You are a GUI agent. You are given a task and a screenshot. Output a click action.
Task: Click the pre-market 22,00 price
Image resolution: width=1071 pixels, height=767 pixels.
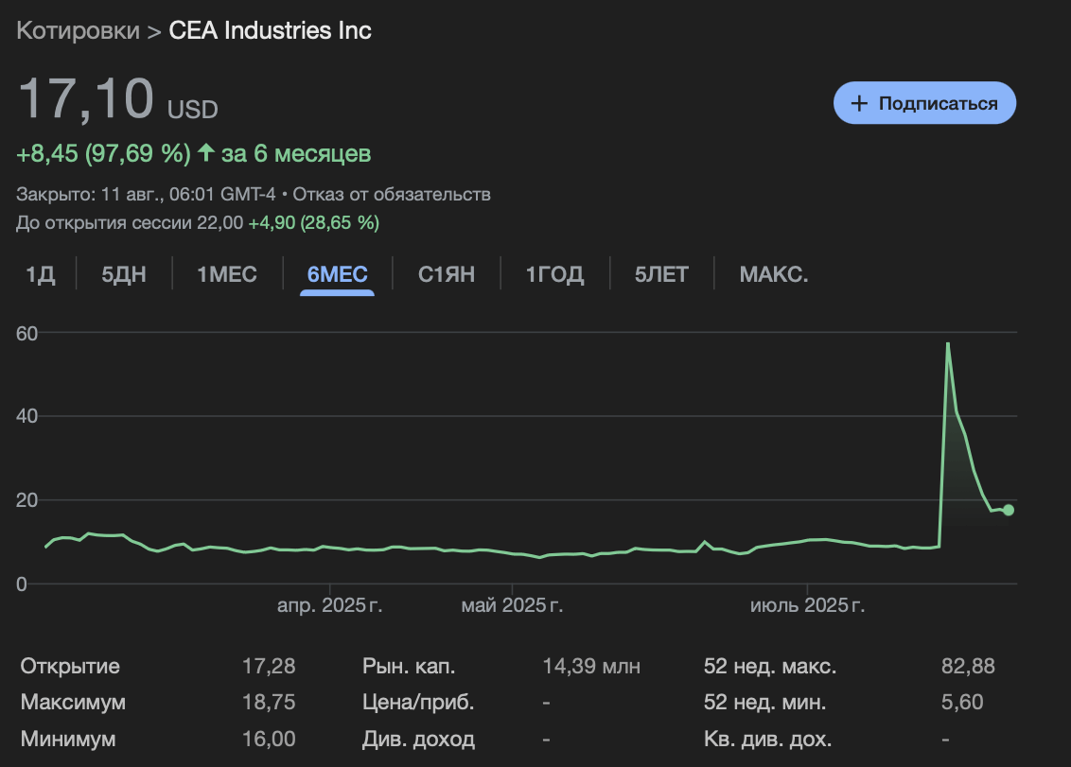pos(219,222)
